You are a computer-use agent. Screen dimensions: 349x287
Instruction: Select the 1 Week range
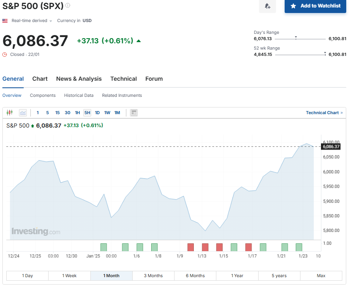click(x=69, y=276)
